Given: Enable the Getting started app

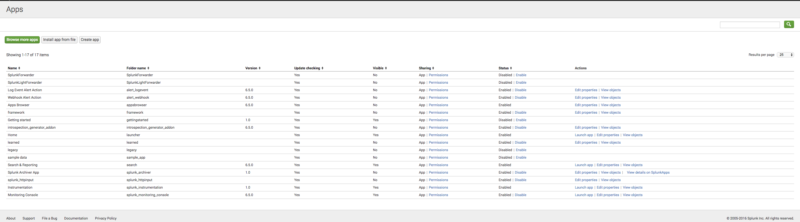Looking at the screenshot, I should (x=521, y=120).
